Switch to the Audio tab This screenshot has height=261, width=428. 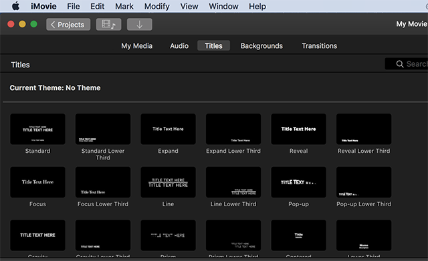[179, 46]
